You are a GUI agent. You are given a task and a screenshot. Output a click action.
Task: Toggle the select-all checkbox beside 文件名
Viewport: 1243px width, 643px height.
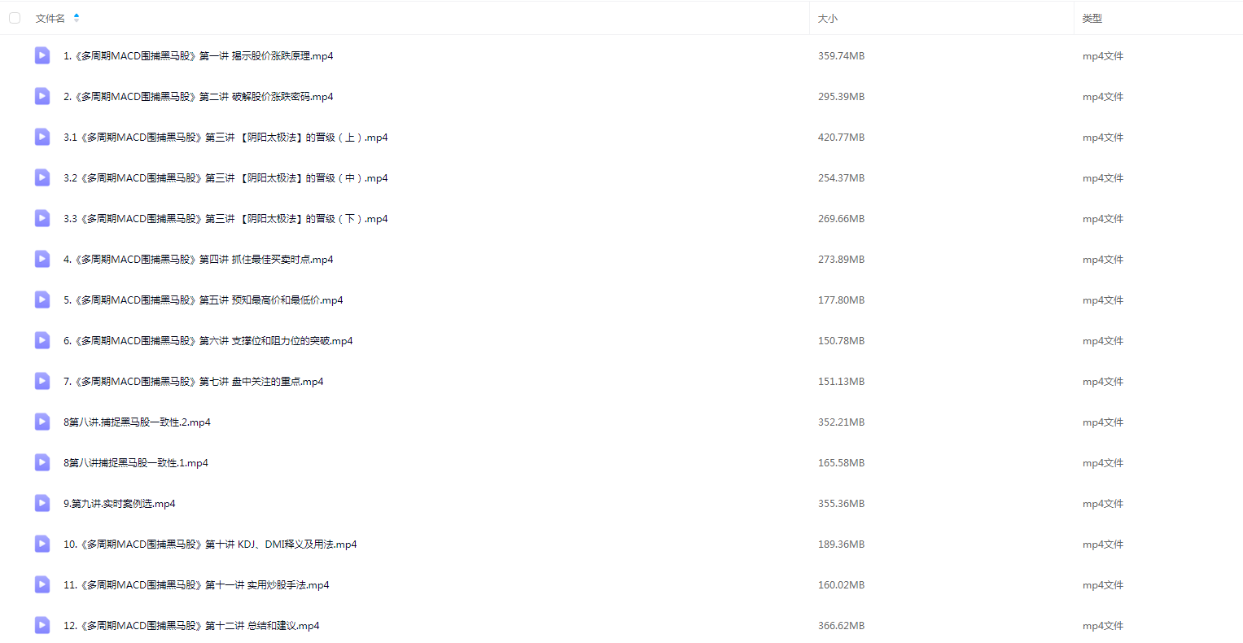(x=15, y=18)
